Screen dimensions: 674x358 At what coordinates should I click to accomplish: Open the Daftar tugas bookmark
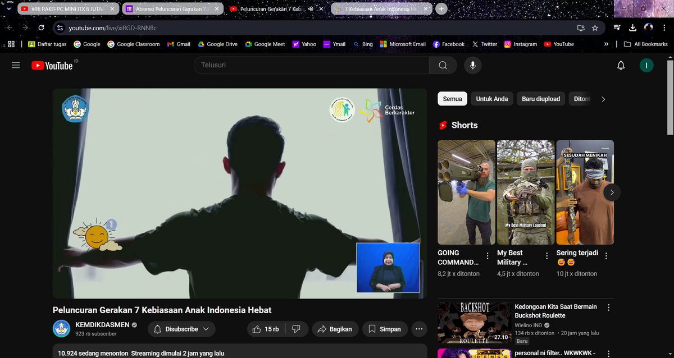(48, 44)
